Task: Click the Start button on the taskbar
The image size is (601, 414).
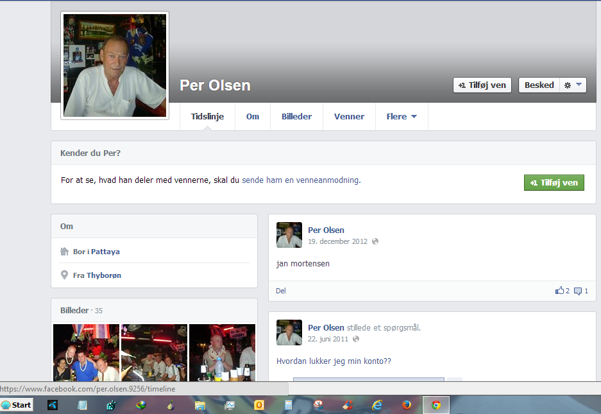Action: 17,405
